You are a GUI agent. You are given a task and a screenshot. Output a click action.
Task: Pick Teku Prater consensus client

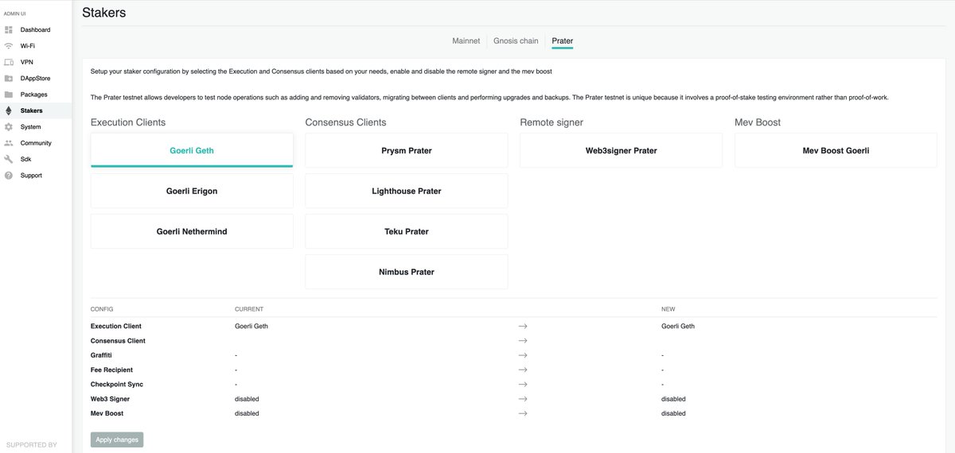[406, 231]
